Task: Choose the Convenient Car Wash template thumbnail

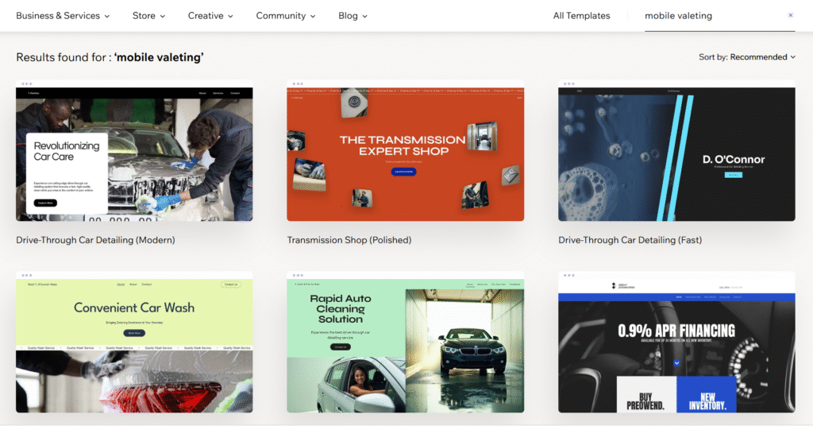Action: tap(134, 342)
